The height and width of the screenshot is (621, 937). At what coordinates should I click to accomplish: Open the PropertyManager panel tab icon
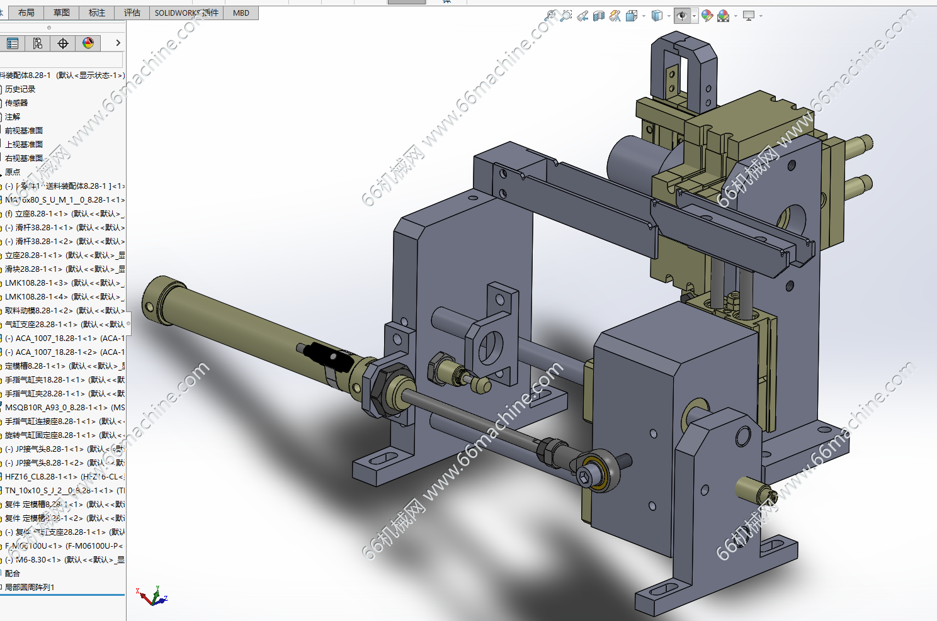[13, 43]
